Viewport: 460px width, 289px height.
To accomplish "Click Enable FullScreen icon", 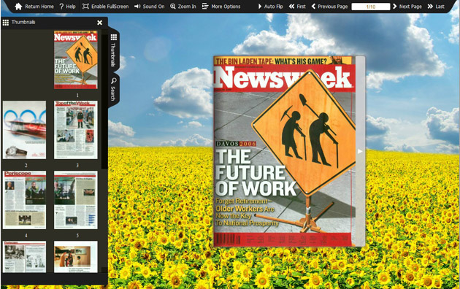I will [x=85, y=7].
